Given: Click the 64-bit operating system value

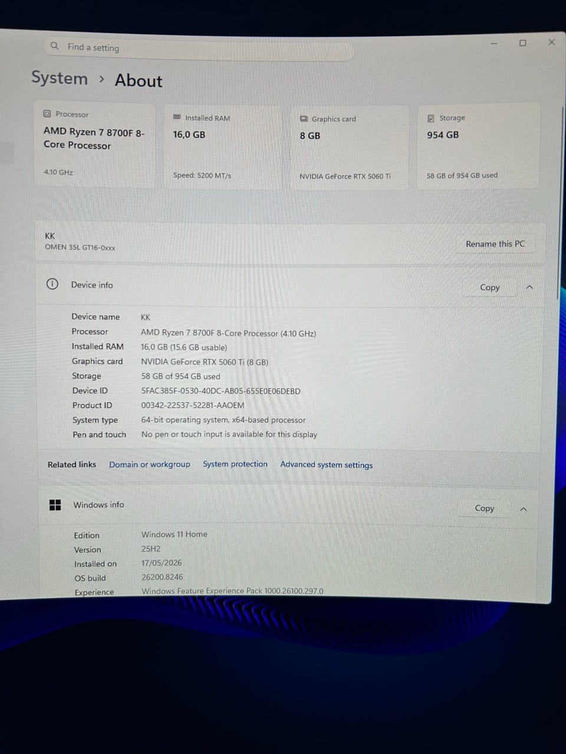Looking at the screenshot, I should (223, 420).
